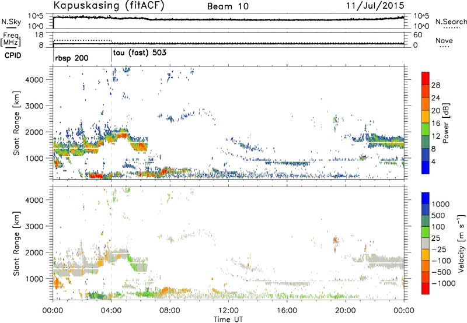The image size is (467, 323).
Task: Click the "500" label on Velocity colorbar
Action: coord(438,215)
